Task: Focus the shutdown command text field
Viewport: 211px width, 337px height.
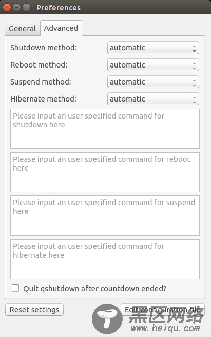Action: (x=105, y=129)
